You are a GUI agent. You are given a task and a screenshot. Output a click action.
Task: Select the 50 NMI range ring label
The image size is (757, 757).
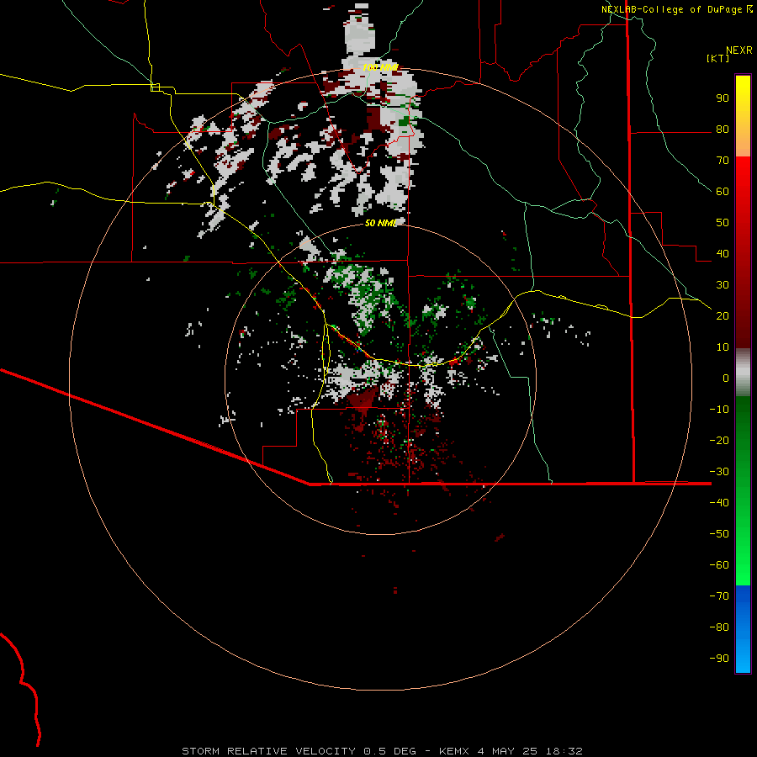(380, 223)
